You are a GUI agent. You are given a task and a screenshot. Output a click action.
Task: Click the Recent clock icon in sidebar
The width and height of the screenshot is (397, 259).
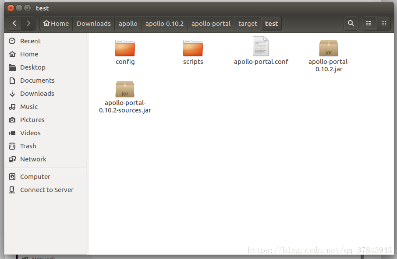tap(12, 41)
